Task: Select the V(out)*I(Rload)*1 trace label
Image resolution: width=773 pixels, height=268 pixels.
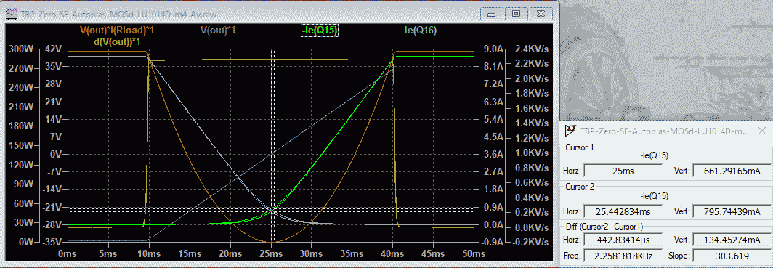Action: [x=118, y=31]
